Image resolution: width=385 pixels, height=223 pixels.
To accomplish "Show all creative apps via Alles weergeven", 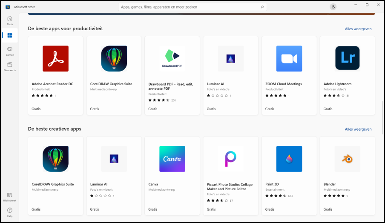I will click(x=358, y=129).
